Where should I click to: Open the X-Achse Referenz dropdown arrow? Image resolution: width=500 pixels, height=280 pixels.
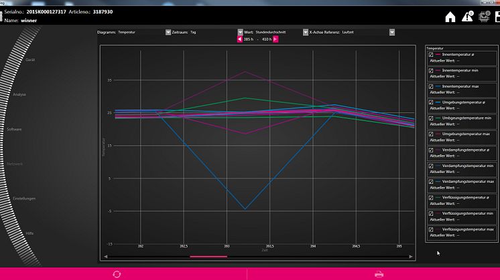392,32
